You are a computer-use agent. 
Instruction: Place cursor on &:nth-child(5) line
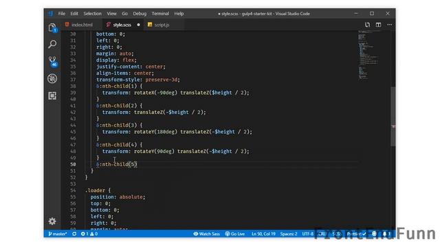point(117,165)
